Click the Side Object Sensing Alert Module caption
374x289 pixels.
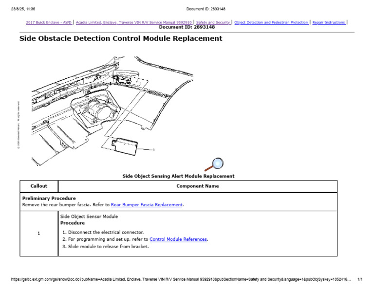coord(178,176)
